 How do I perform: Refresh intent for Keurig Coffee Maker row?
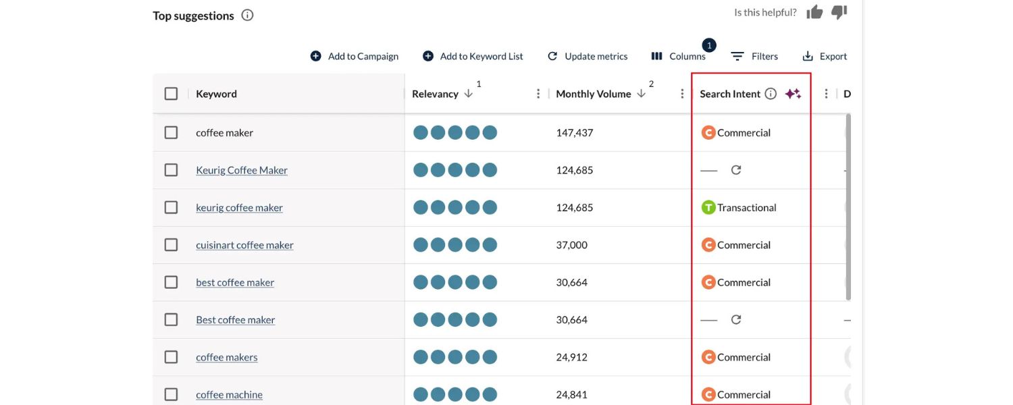(x=735, y=169)
